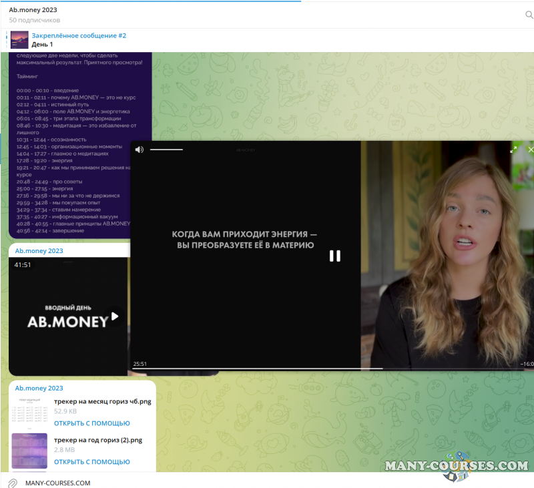Open search in the channel header
The height and width of the screenshot is (488, 534).
point(529,15)
